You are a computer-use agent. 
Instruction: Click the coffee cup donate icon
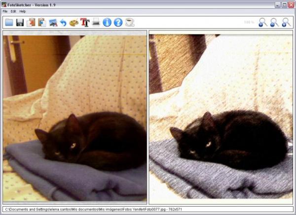point(129,22)
